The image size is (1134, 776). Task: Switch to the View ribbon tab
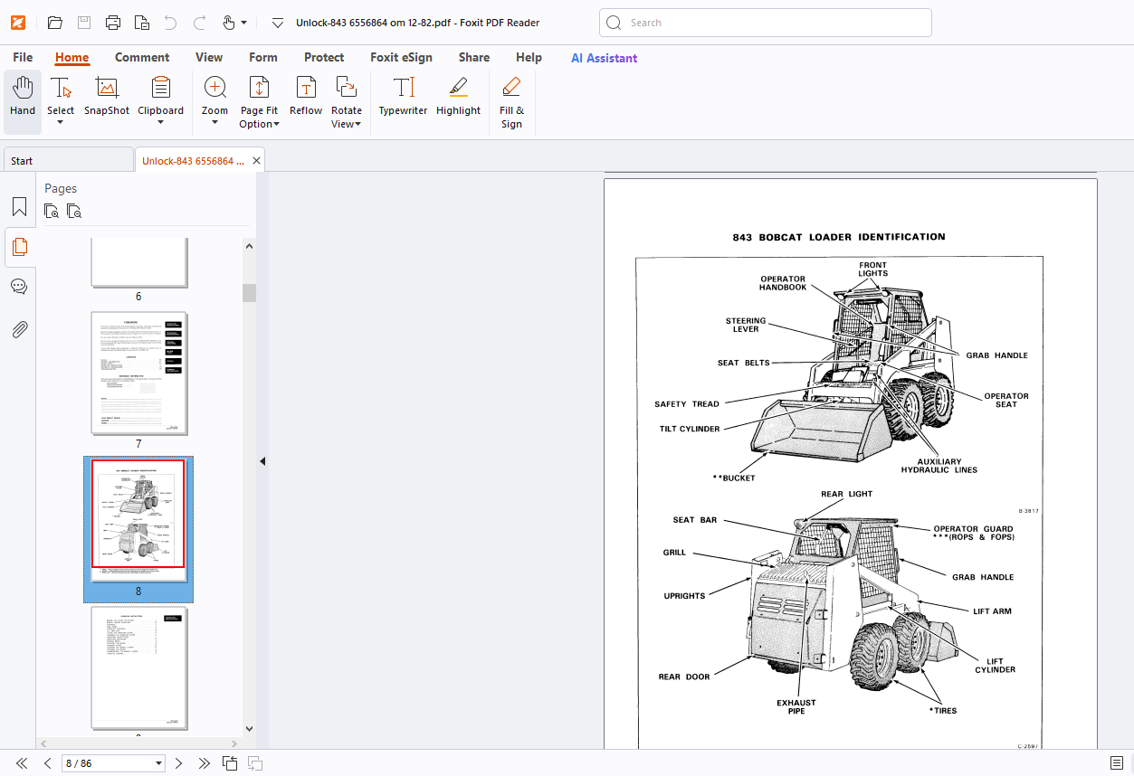click(209, 57)
